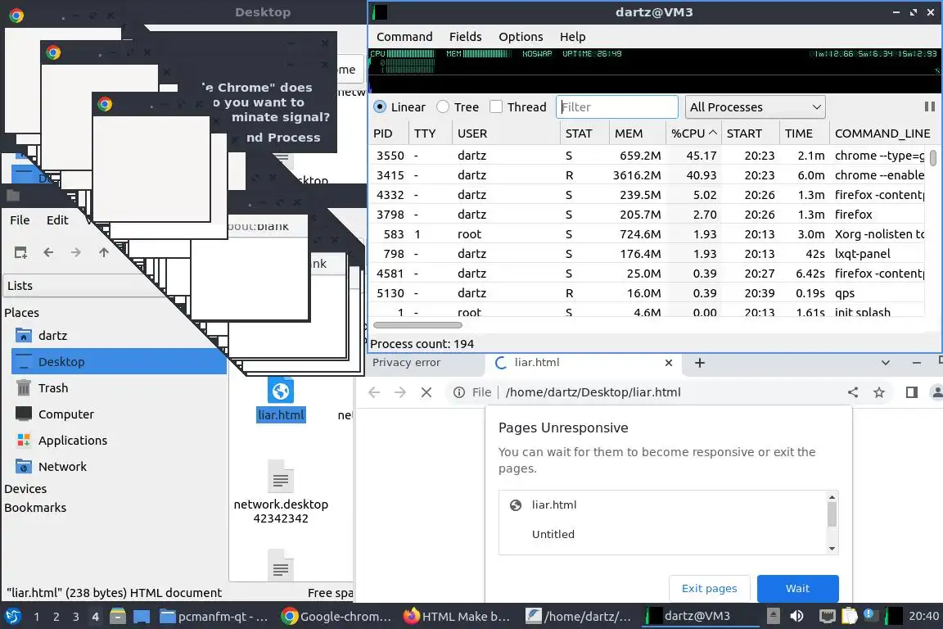
Task: Click the stop loading X button in Chrome
Action: point(426,392)
